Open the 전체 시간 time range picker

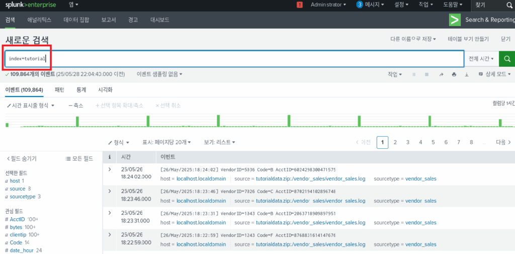(481, 59)
